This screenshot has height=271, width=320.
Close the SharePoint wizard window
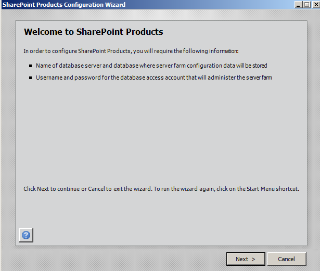(315, 5)
